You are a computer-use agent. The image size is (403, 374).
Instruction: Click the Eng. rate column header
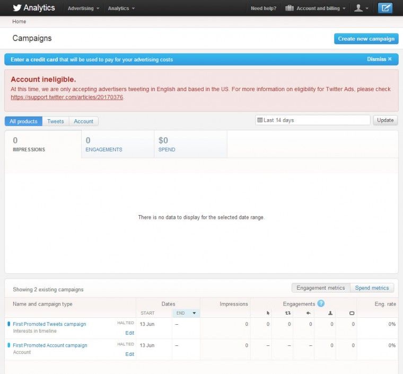(385, 304)
